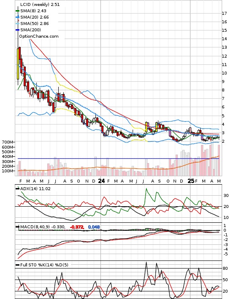Select the SMA(50) 2.86 legend label
The width and height of the screenshot is (239, 299).
pos(35,23)
